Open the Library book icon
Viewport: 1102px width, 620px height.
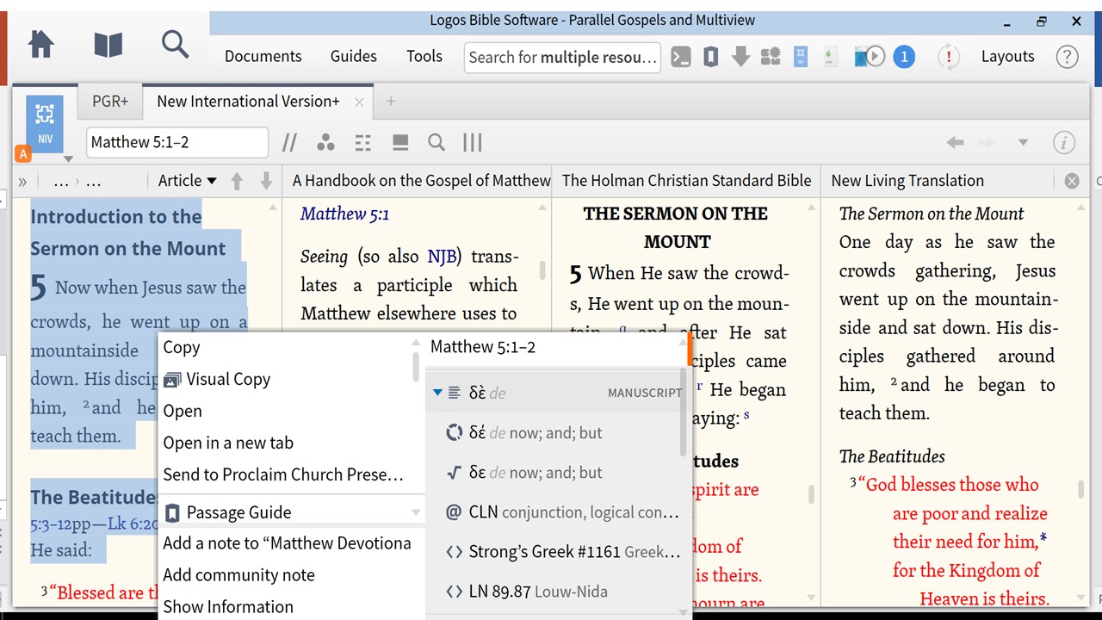click(108, 44)
